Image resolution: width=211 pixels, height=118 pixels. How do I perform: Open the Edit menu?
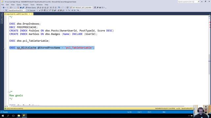point(7,5)
